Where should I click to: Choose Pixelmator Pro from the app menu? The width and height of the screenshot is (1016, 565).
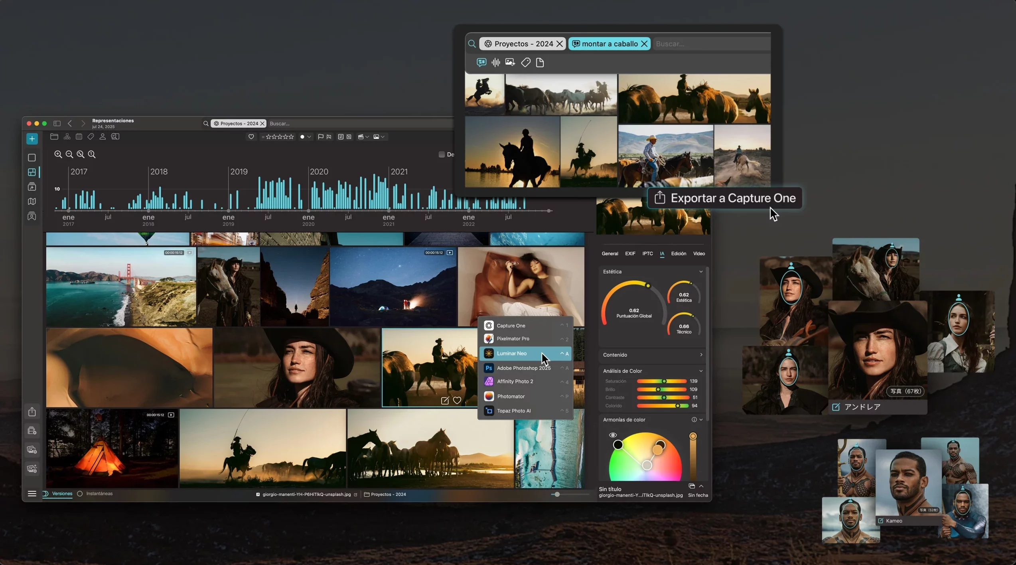point(525,339)
